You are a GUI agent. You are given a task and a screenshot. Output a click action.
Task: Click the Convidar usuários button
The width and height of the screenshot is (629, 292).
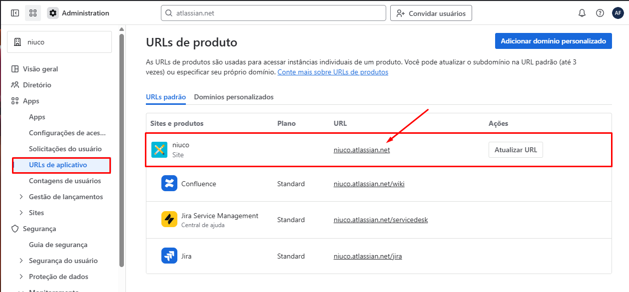(431, 13)
